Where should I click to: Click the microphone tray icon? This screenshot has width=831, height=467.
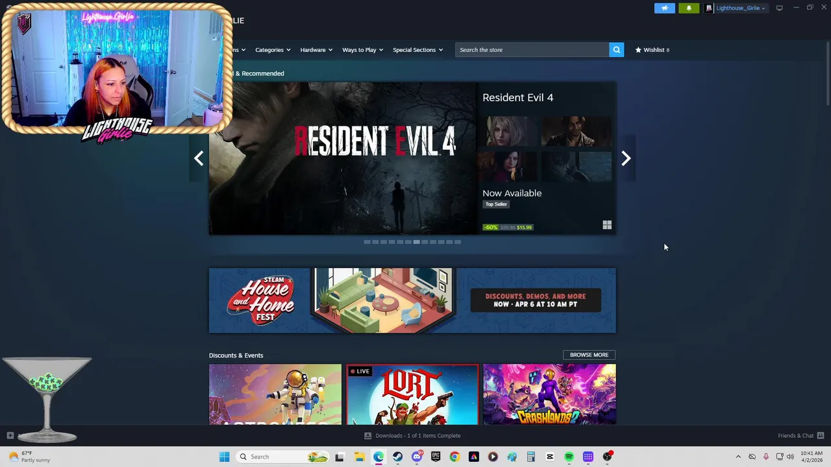[x=766, y=457]
